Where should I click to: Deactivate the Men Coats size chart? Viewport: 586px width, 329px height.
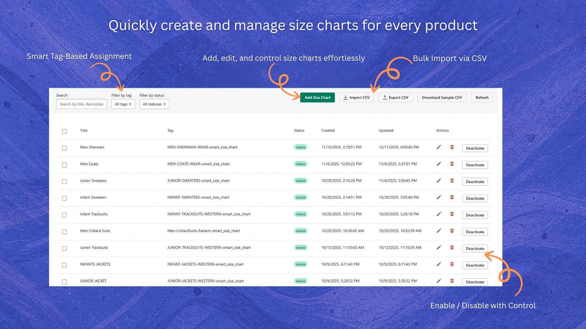point(475,165)
